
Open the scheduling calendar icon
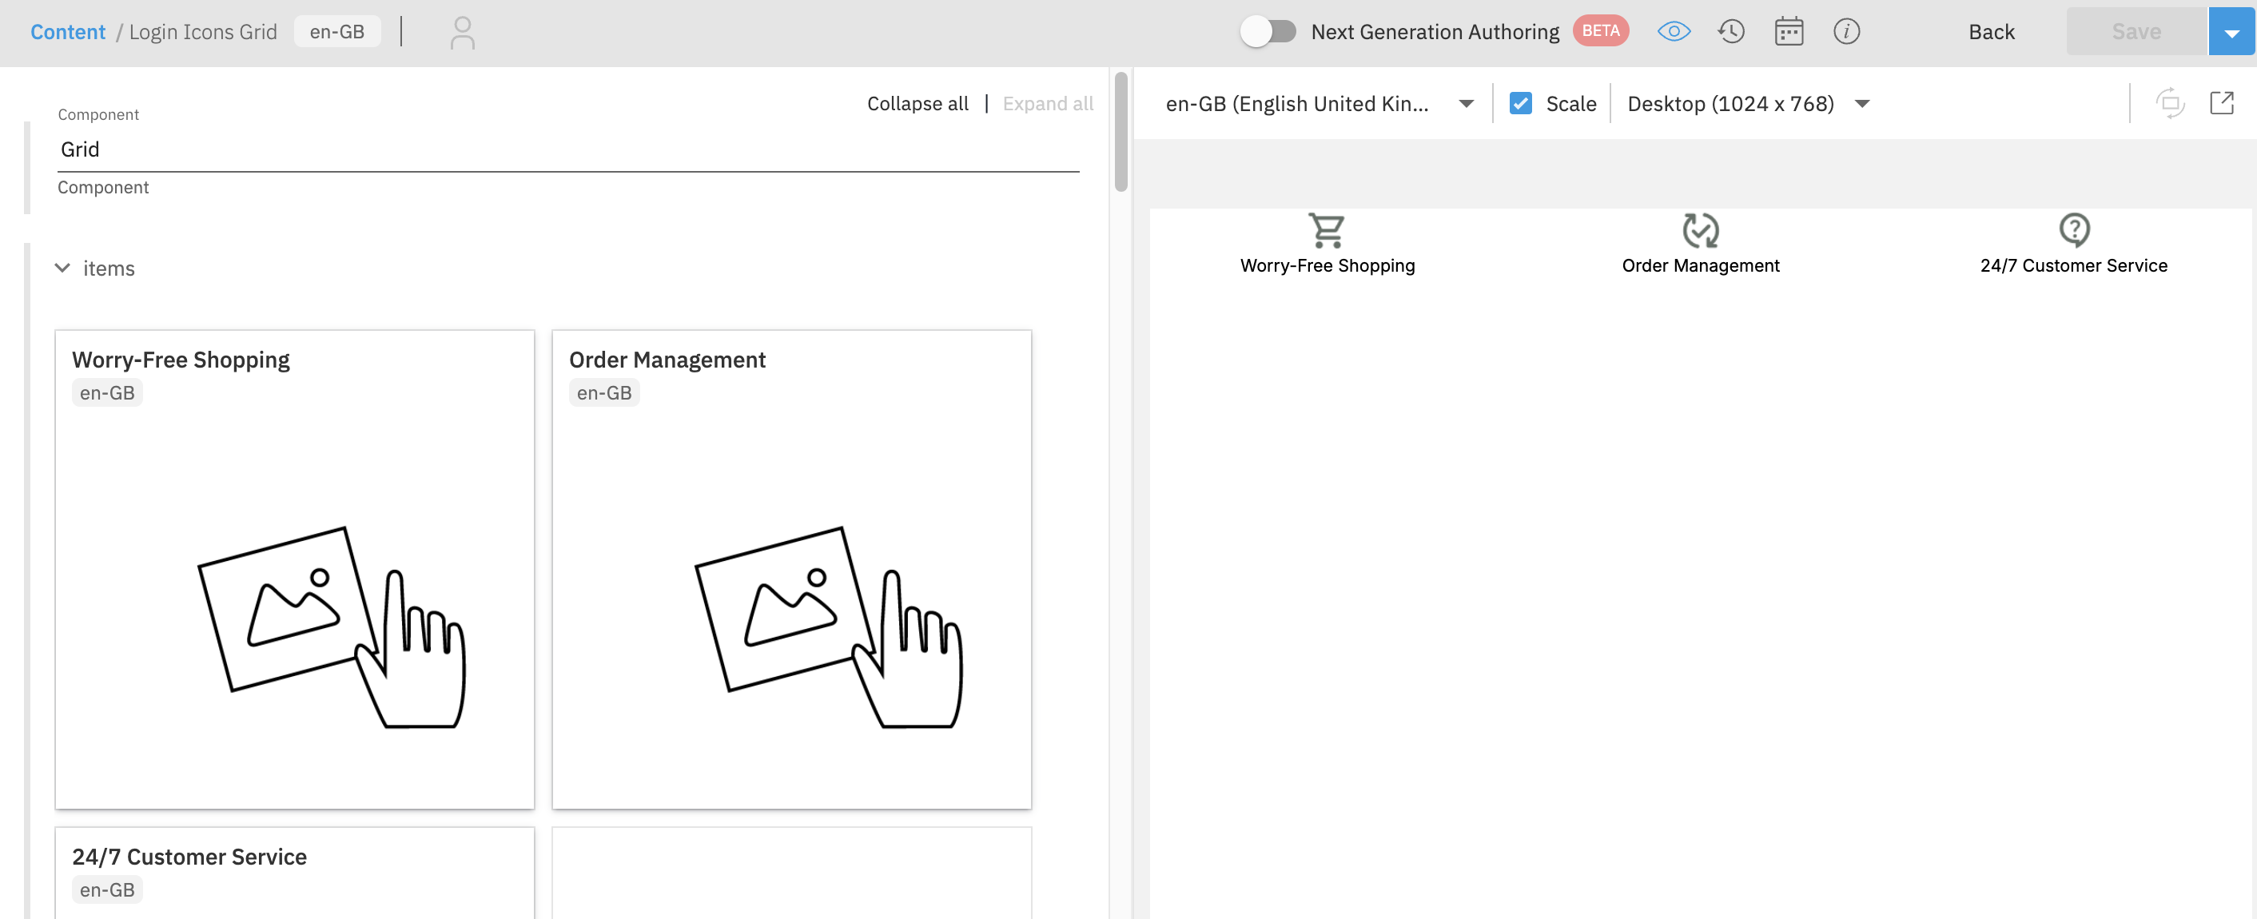1788,31
